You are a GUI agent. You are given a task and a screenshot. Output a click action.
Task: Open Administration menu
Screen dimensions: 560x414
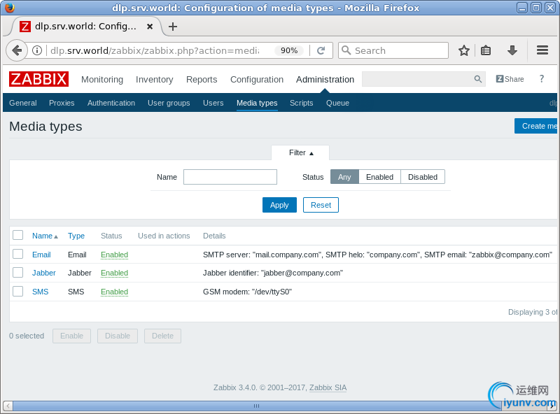click(325, 79)
